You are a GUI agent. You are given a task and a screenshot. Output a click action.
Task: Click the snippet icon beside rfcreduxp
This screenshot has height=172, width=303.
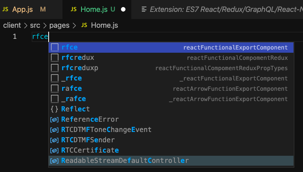(x=55, y=68)
